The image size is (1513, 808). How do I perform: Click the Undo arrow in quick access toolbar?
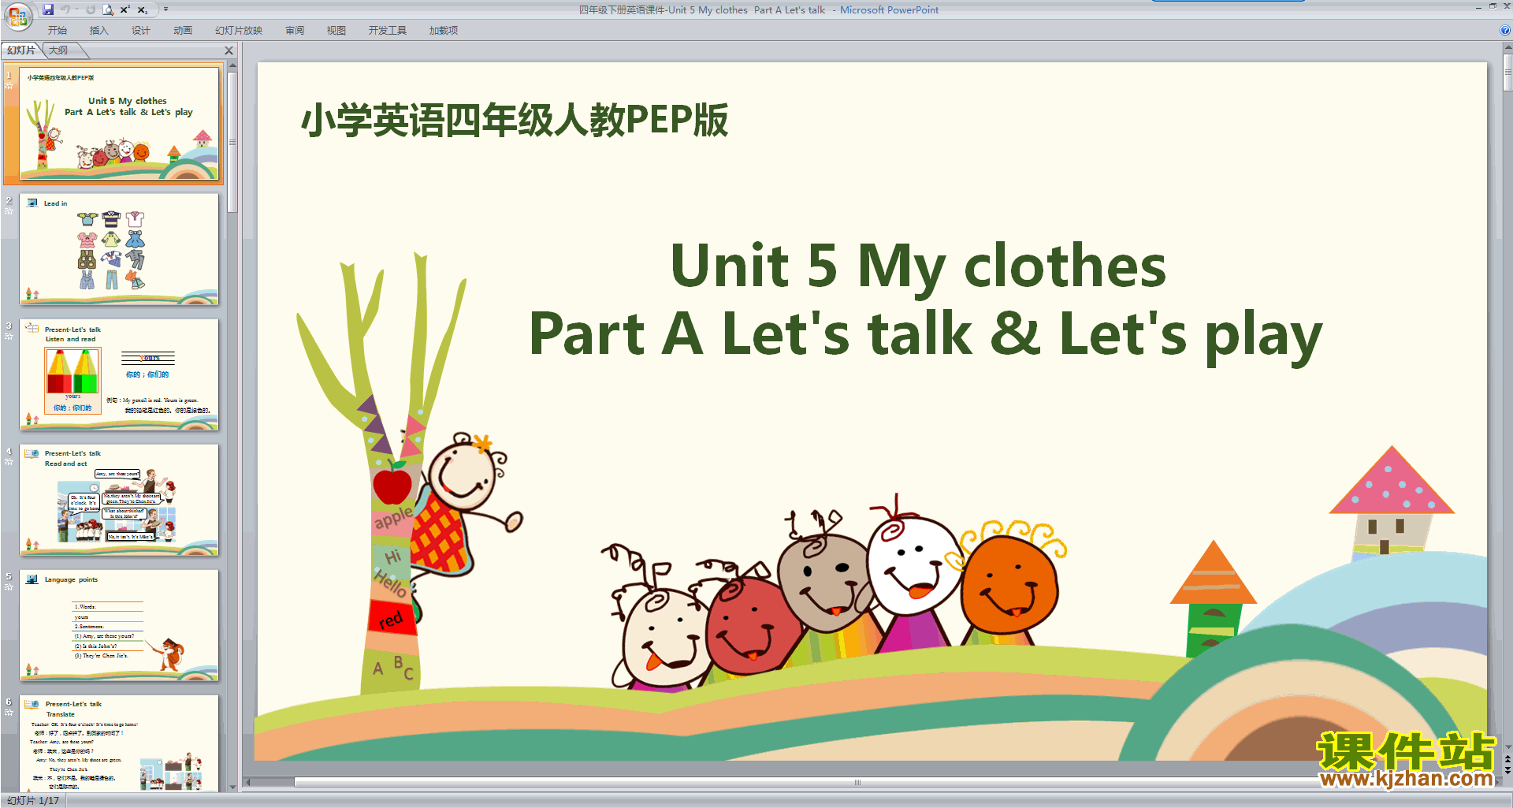(x=65, y=9)
